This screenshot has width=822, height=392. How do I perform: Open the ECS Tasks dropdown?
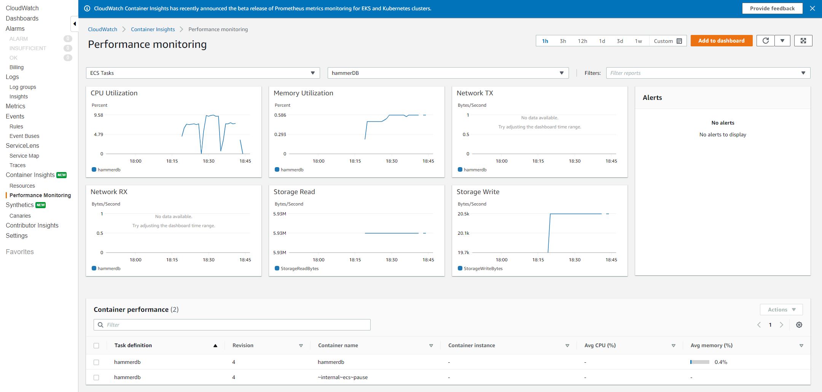[x=203, y=73]
